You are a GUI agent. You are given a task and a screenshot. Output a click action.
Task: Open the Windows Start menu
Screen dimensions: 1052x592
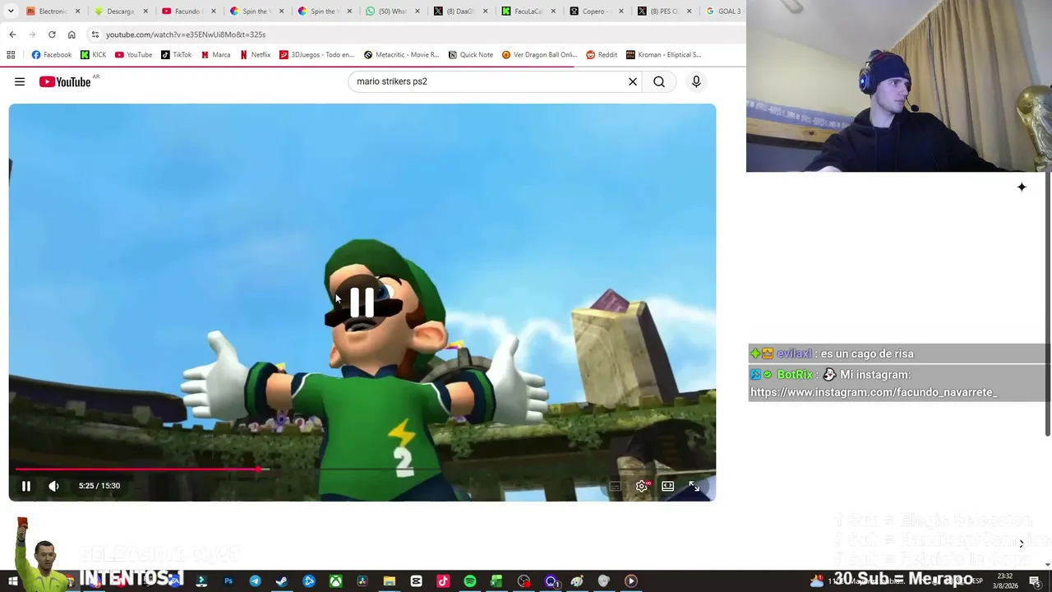coord(13,581)
